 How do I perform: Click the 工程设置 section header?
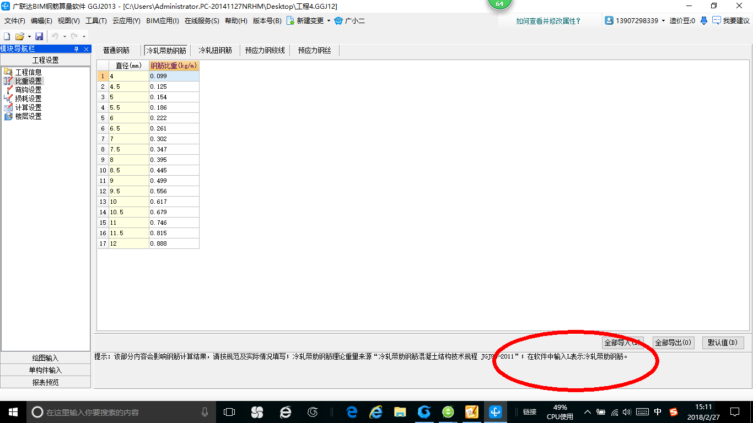click(45, 60)
